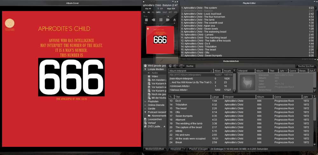
Task: Toggle the EQ equalizer window
Action: [153, 12]
